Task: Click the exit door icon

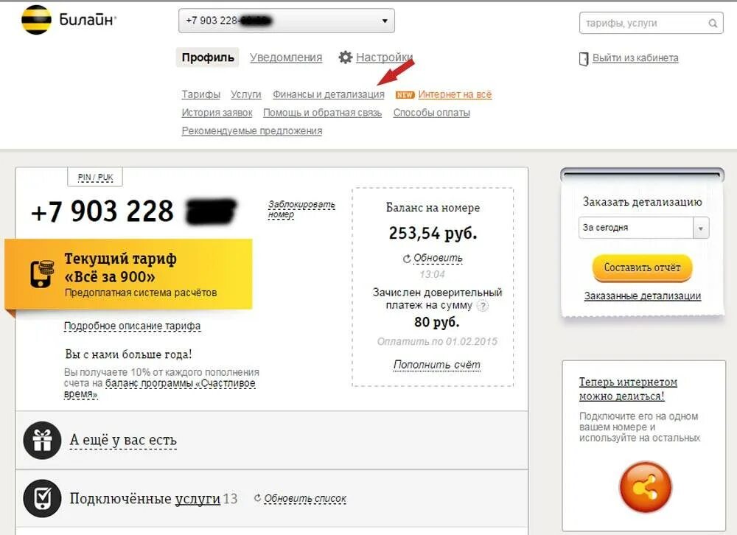Action: tap(583, 59)
